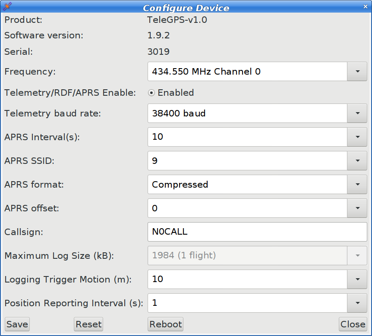Click the Reboot button

(x=165, y=324)
